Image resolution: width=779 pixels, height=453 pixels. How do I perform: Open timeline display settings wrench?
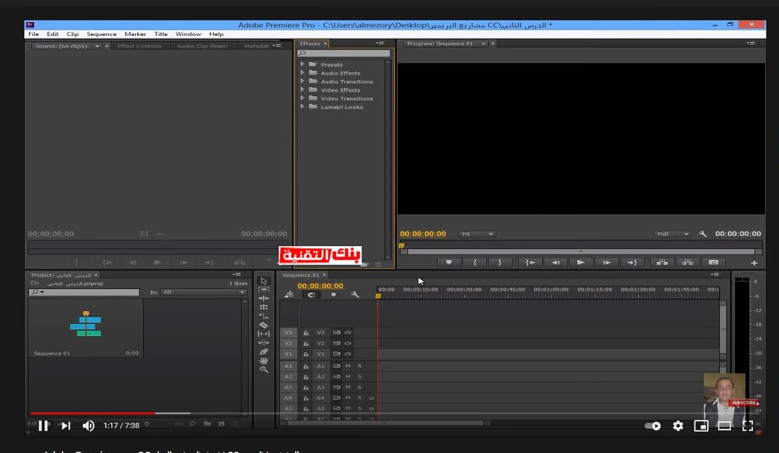coord(355,295)
